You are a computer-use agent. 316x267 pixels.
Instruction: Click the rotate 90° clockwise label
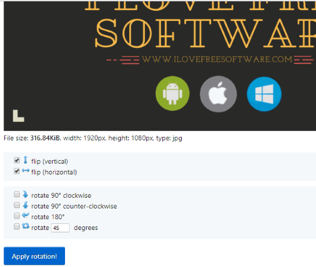tap(61, 195)
